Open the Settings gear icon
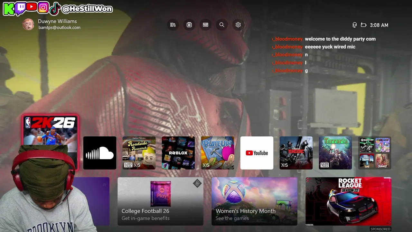Screen dimensions: 412x232 pos(238,25)
